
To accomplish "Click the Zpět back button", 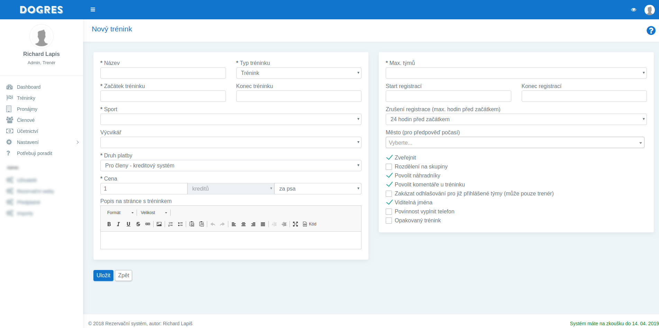I will point(123,276).
